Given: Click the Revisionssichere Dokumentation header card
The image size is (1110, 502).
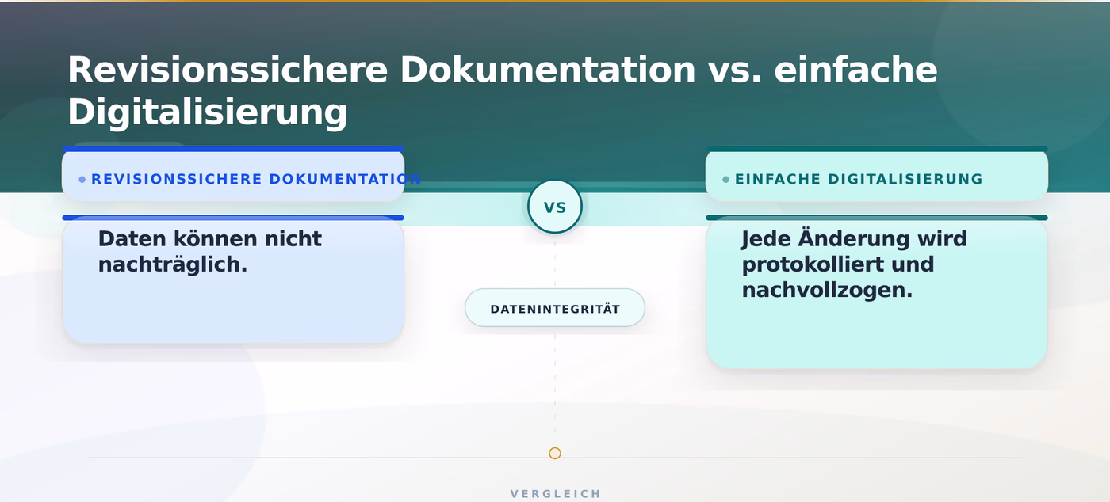Looking at the screenshot, I should (233, 174).
